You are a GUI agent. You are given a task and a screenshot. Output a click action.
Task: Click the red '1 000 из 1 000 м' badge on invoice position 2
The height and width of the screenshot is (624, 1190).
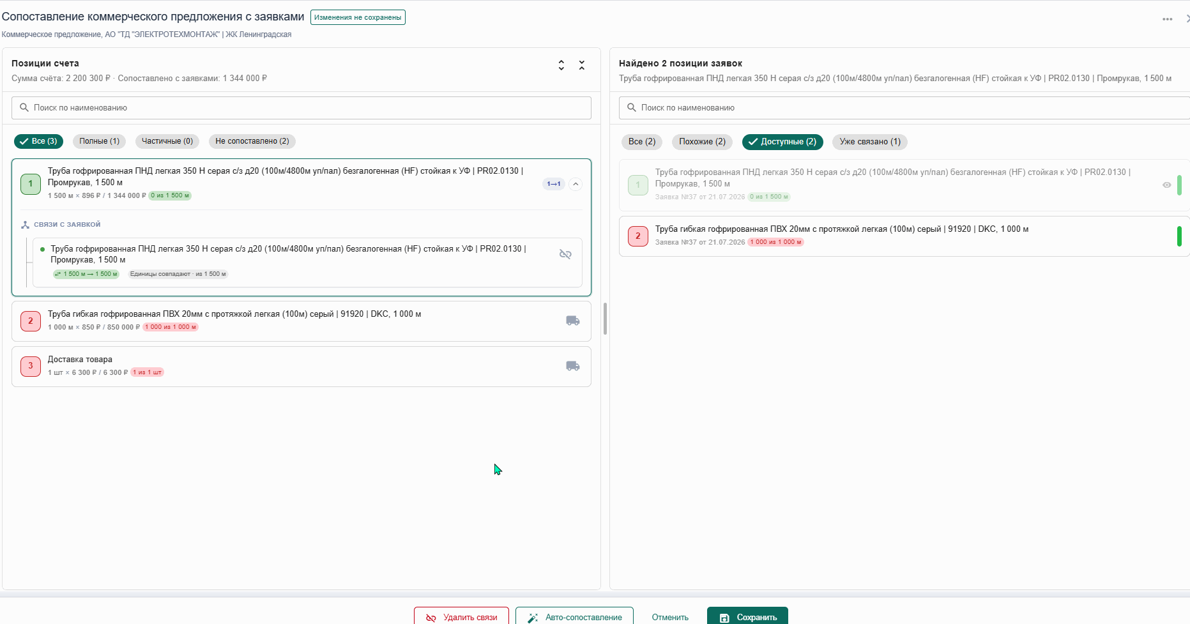(171, 327)
